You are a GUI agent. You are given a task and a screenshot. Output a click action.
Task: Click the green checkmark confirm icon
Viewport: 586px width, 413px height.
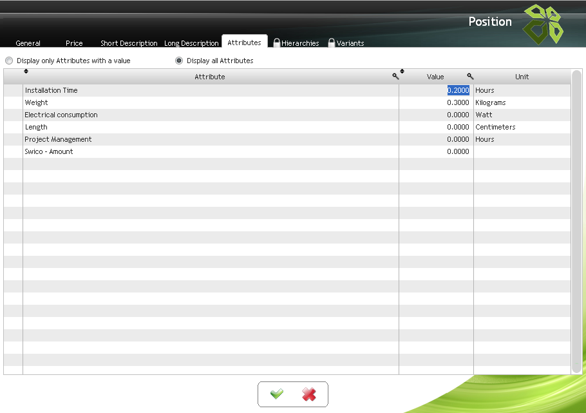(277, 394)
